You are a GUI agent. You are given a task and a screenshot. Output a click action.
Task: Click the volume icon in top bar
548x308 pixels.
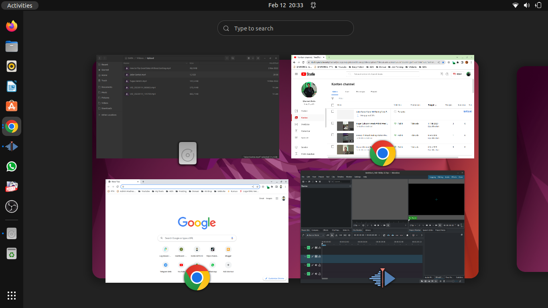pos(527,5)
